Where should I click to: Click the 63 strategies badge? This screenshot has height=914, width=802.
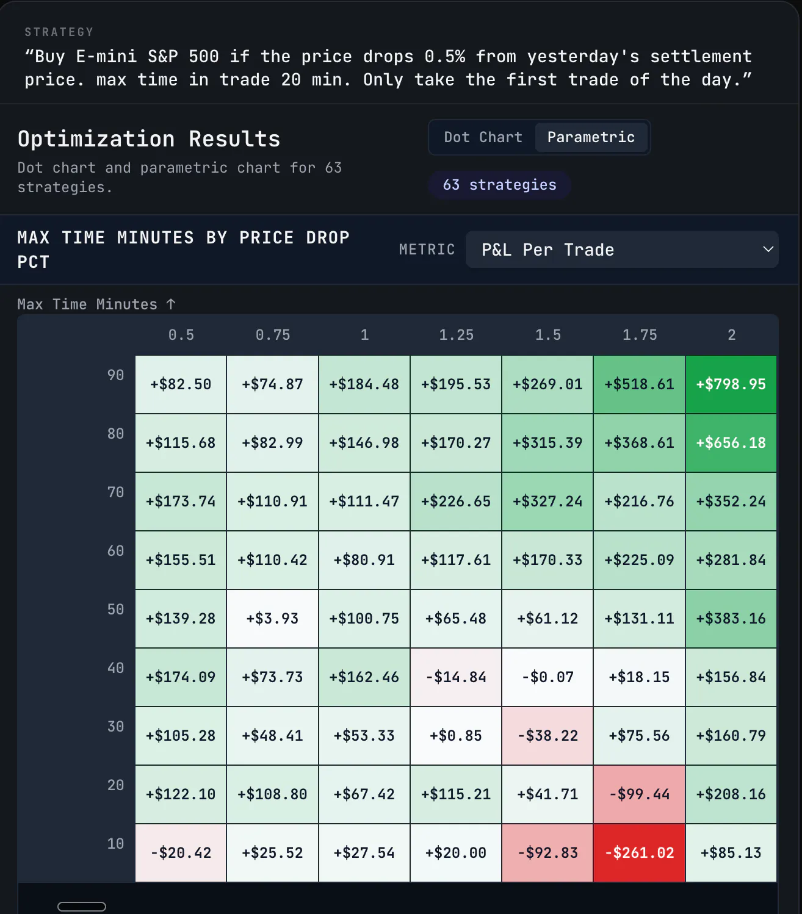[499, 185]
